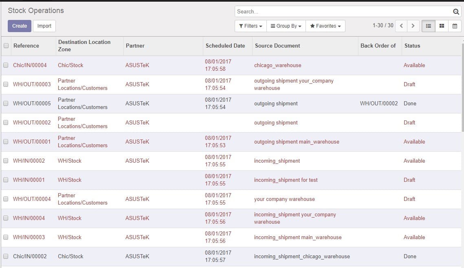Select the Chic/IN/00004 row checkbox
The image size is (464, 268).
(6, 65)
